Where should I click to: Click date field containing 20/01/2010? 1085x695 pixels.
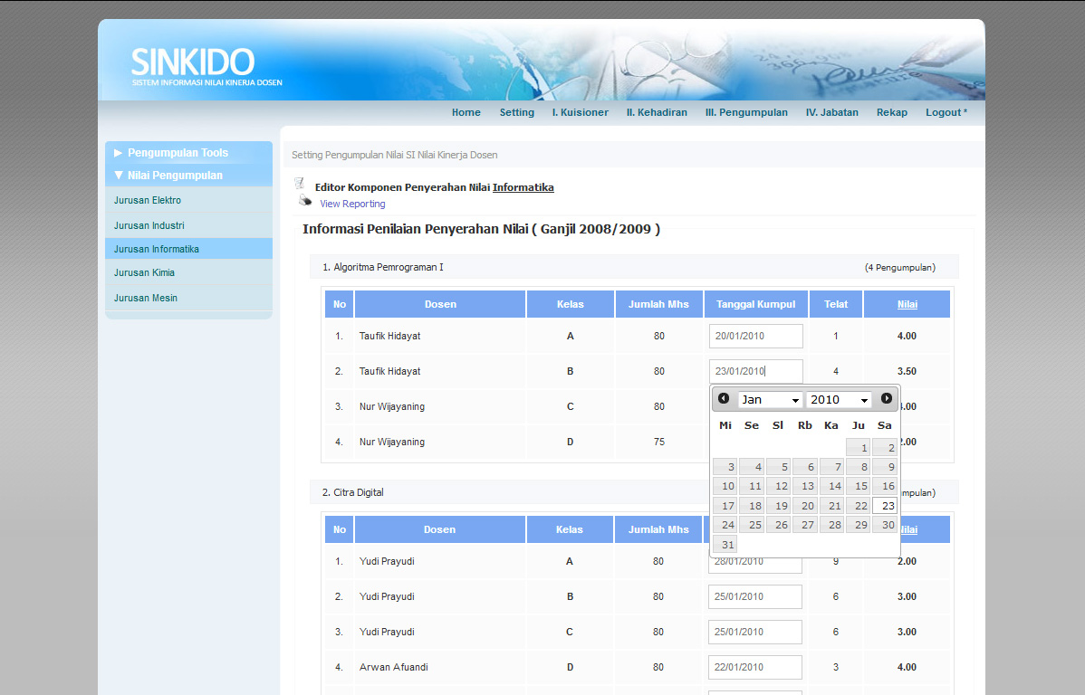click(x=755, y=336)
